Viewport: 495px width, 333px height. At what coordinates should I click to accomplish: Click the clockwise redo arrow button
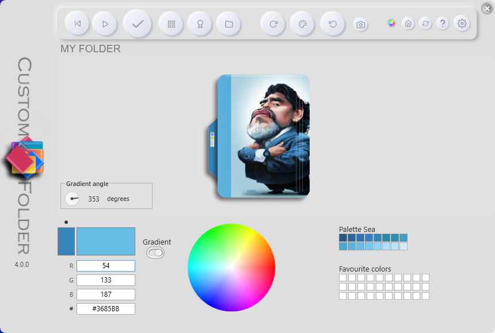(x=273, y=24)
